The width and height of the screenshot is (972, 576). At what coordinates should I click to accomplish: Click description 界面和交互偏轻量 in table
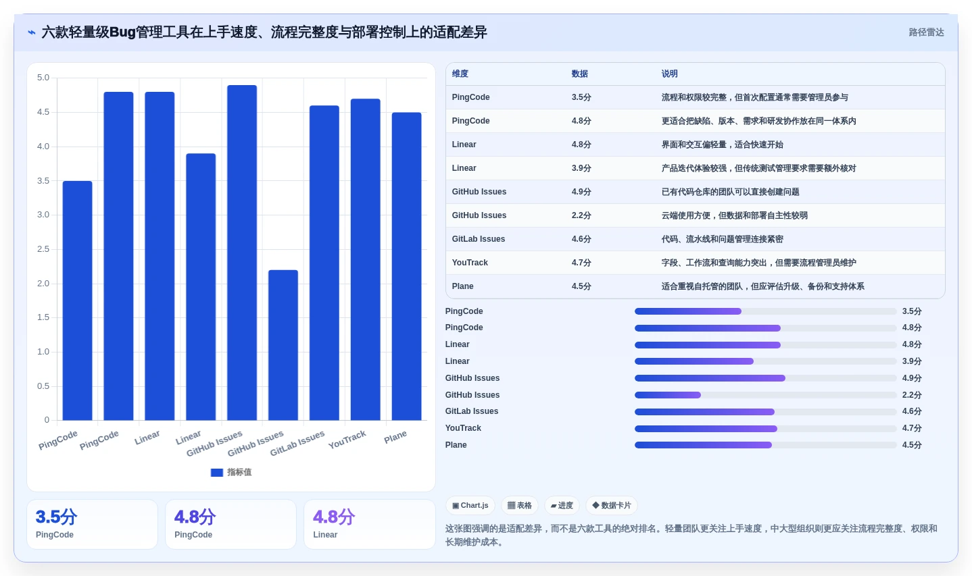(723, 145)
